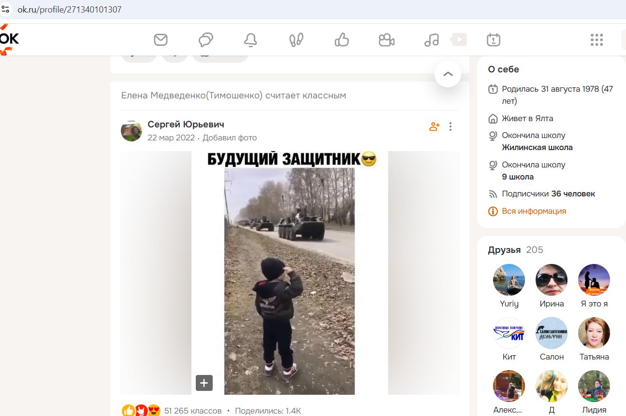Screen dimensions: 626x416
Task: Click Сергей Юрьевич's avatar picture
Action: 131,131
